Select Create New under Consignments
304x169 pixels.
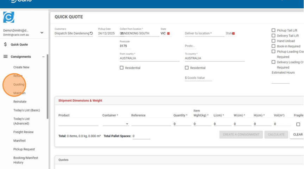tap(21, 67)
